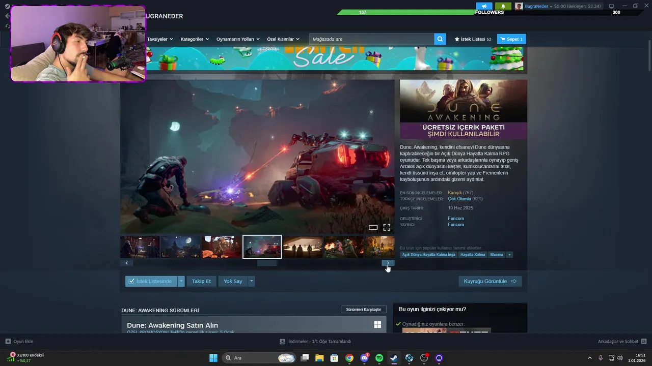Click wallet balance $0.00 (Bekleyen: $2.24)

coord(578,6)
